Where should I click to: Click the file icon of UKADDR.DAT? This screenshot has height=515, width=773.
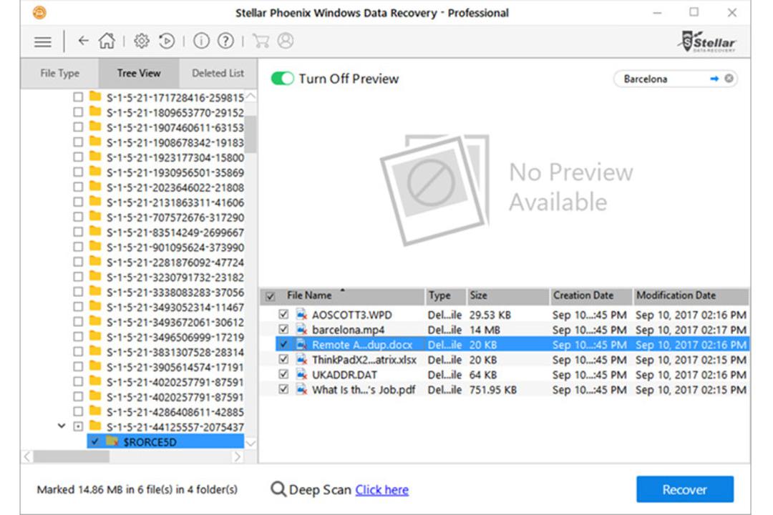(x=302, y=375)
